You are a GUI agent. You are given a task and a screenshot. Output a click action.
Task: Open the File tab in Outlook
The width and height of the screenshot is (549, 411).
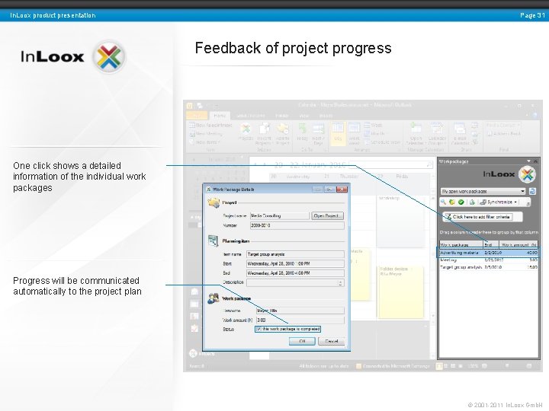point(197,116)
